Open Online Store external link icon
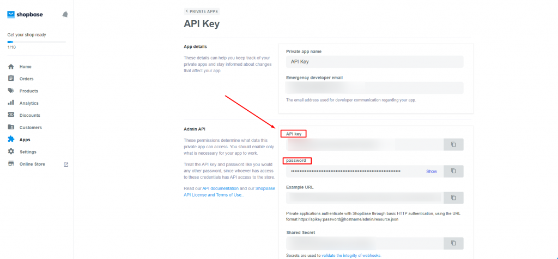This screenshot has width=558, height=259. click(x=66, y=165)
